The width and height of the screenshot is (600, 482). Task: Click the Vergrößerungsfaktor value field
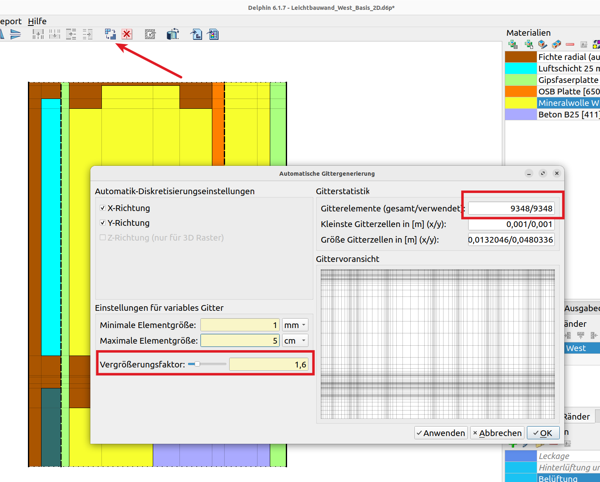point(269,365)
